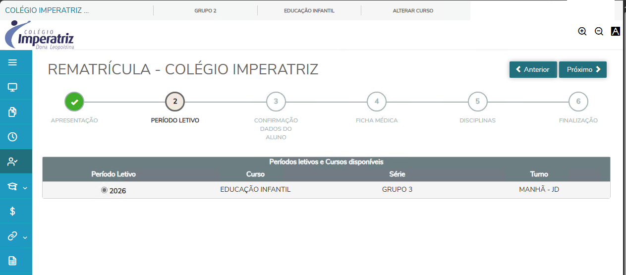
Task: Zoom out with the magnifier minus icon
Action: tap(599, 31)
